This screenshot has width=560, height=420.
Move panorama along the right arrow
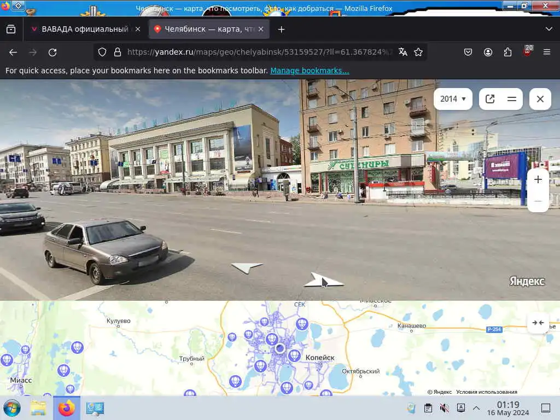point(324,281)
